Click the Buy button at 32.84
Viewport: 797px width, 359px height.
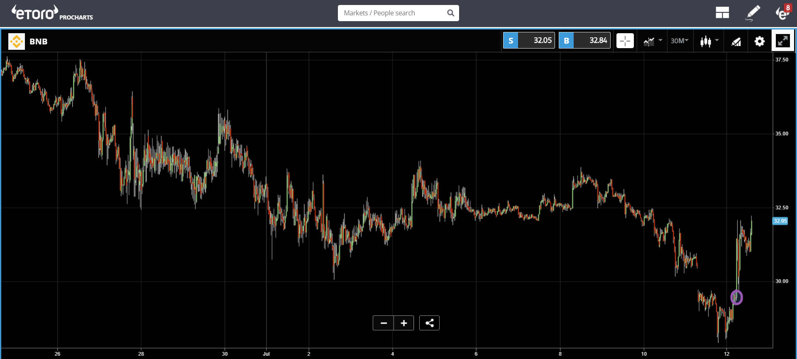click(584, 40)
